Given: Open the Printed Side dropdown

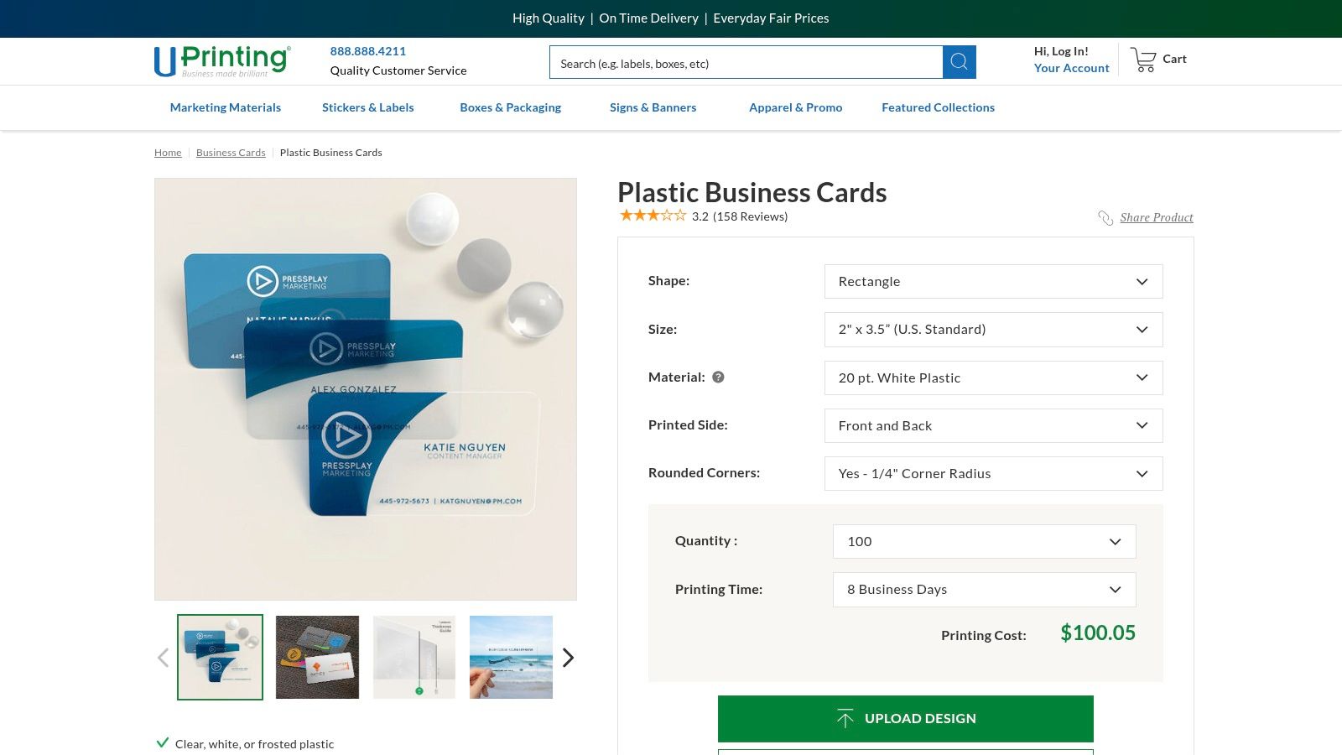Looking at the screenshot, I should (993, 426).
